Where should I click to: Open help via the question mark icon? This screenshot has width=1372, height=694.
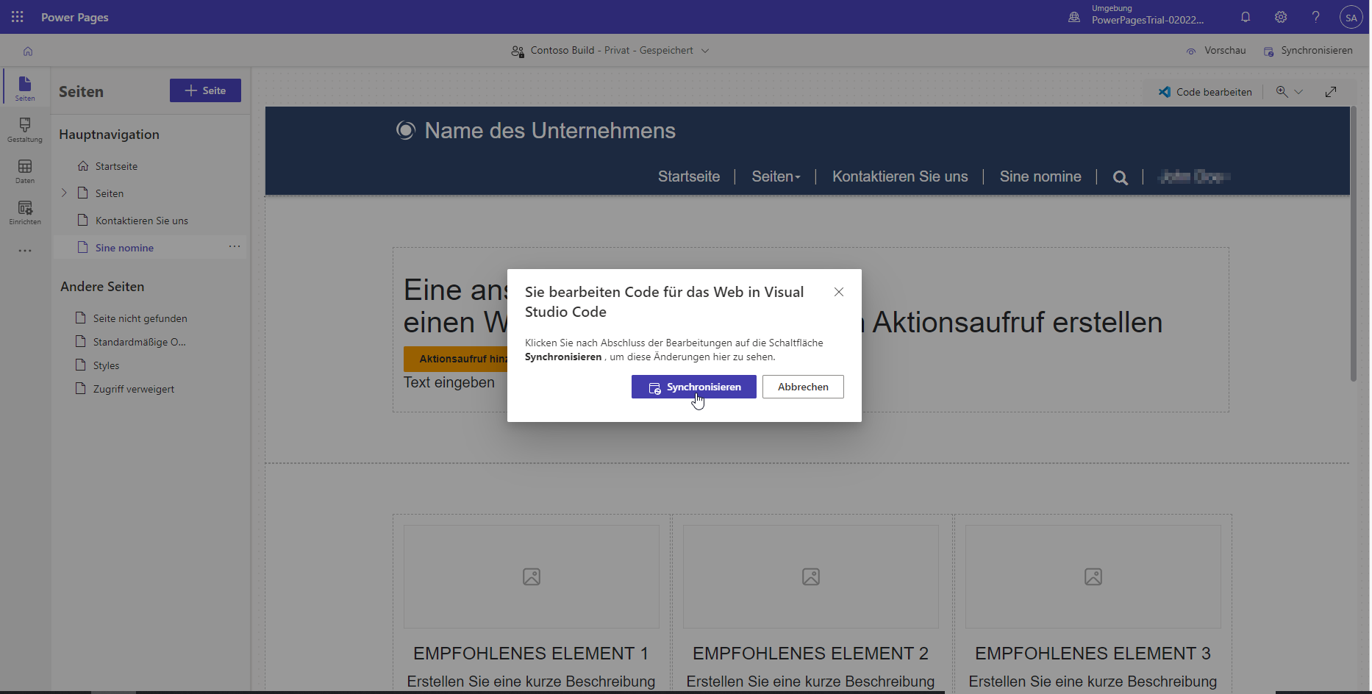(x=1316, y=17)
